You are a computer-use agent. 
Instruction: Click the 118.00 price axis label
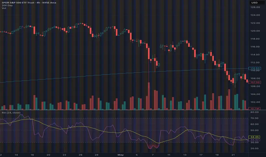coord(255,39)
